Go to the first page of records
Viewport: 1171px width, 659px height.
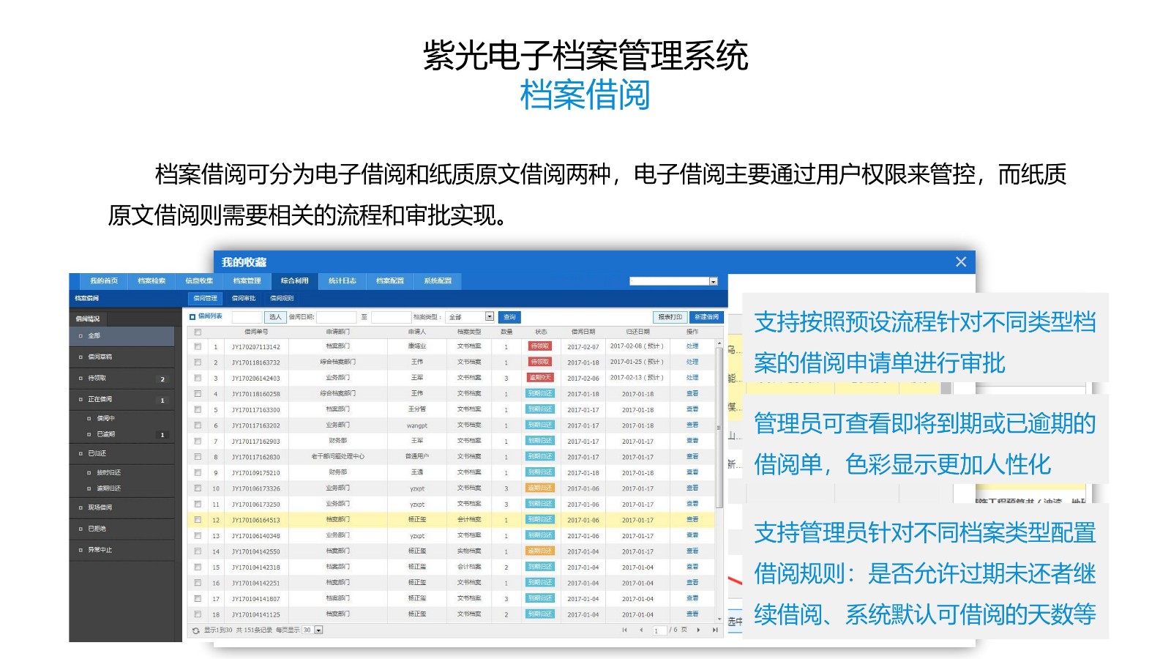(x=624, y=630)
